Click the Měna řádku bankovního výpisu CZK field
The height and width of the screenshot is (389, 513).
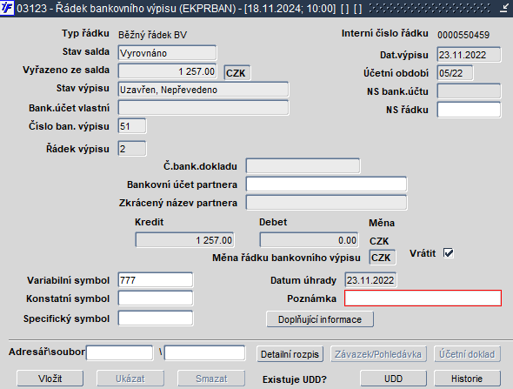(382, 258)
